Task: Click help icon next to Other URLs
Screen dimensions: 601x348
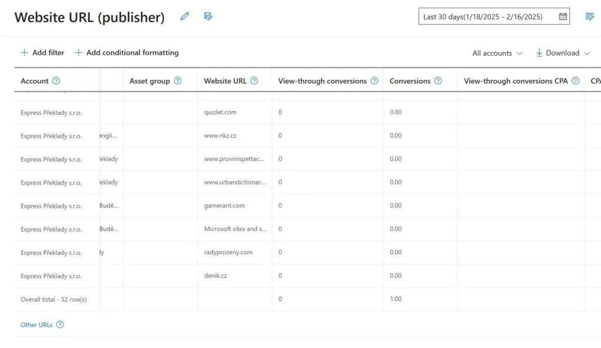Action: pyautogui.click(x=60, y=325)
